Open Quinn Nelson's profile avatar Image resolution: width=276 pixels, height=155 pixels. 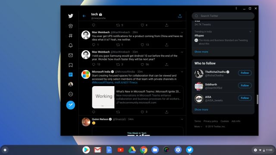(86, 122)
